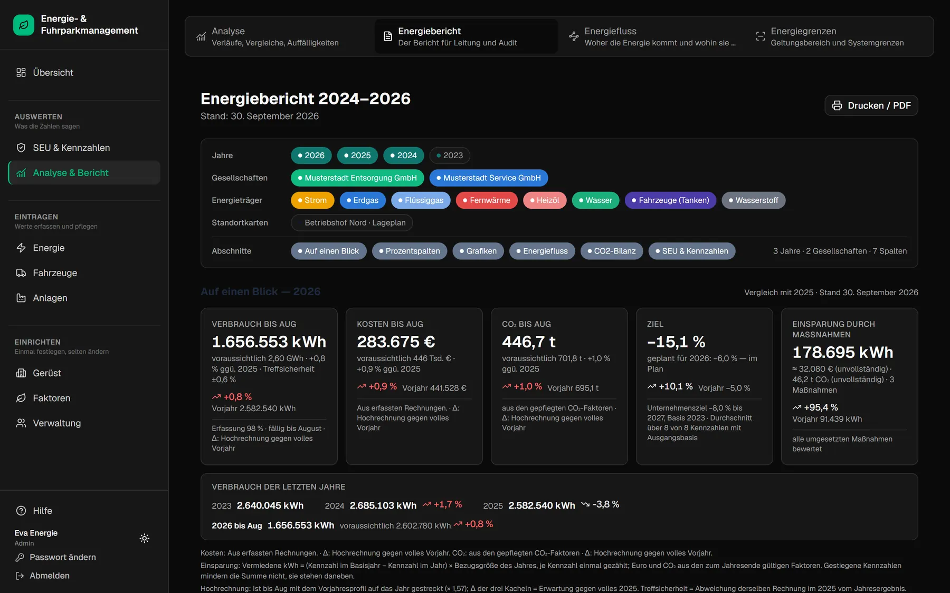This screenshot has width=950, height=593.
Task: Click the Hilfe question mark icon
Action: pos(21,511)
